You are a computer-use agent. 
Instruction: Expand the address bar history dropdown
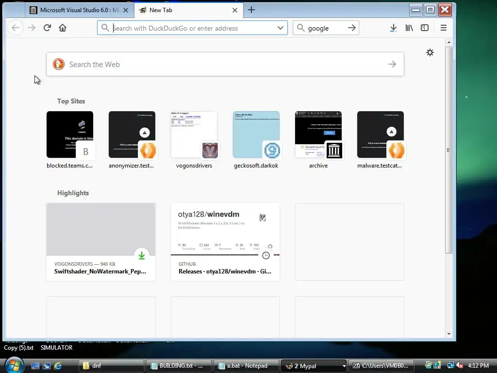pyautogui.click(x=280, y=28)
